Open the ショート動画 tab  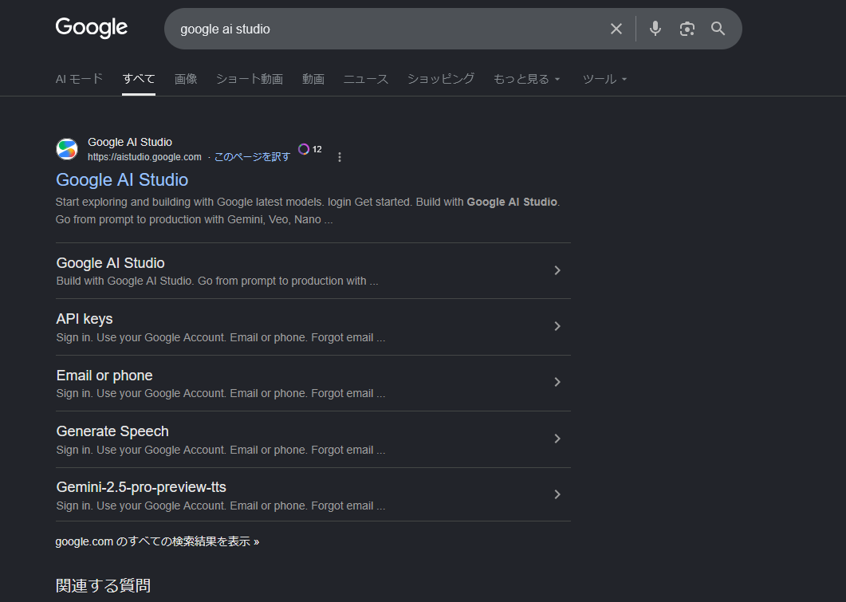[x=250, y=79]
